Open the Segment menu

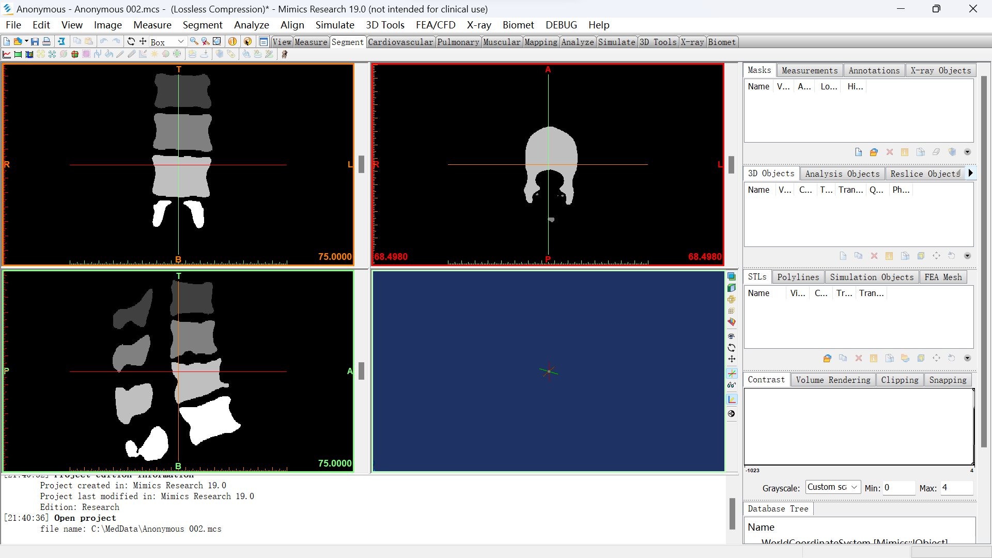[202, 25]
